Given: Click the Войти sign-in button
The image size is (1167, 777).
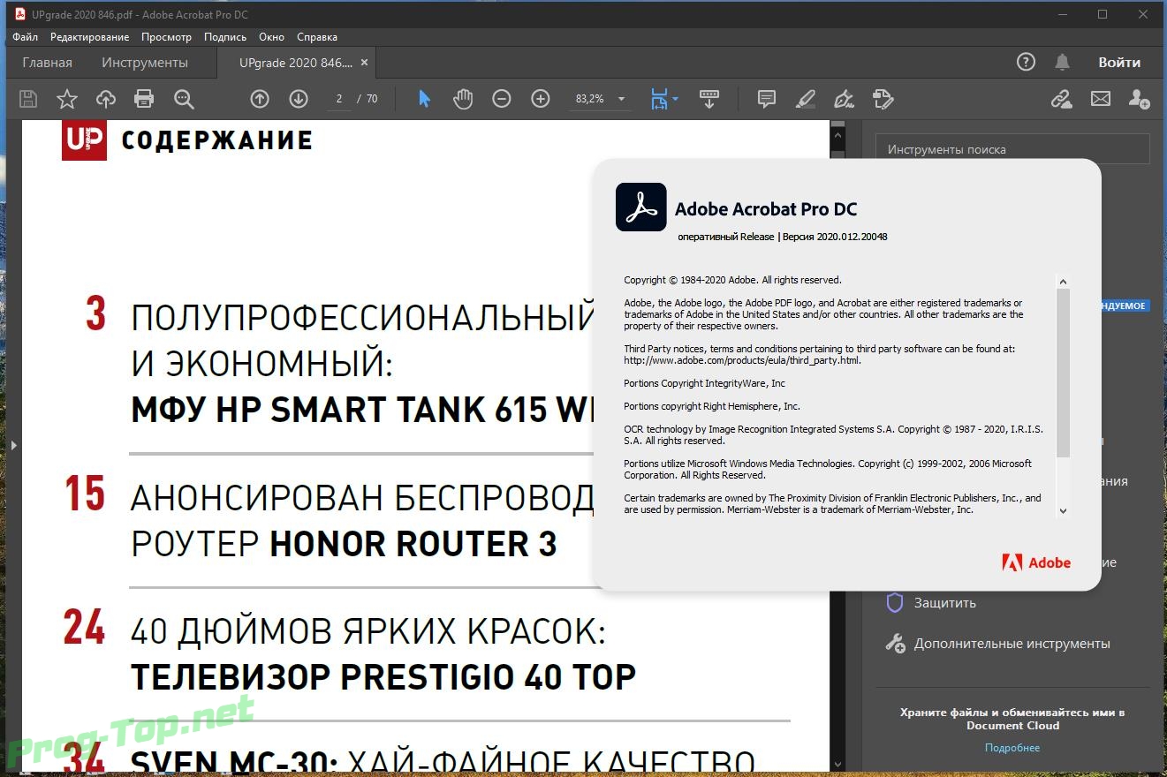Looking at the screenshot, I should (1119, 62).
